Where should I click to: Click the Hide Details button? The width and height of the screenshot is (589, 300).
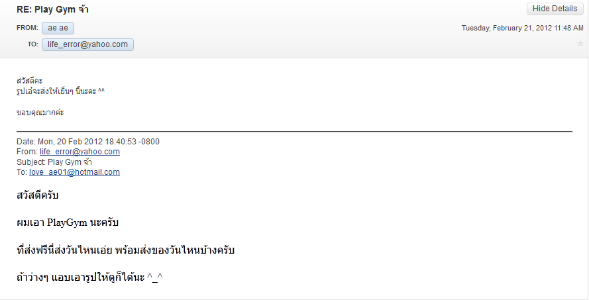pyautogui.click(x=555, y=9)
